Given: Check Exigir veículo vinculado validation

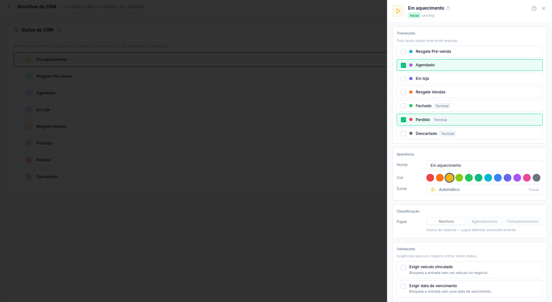Looking at the screenshot, I should [x=403, y=268].
